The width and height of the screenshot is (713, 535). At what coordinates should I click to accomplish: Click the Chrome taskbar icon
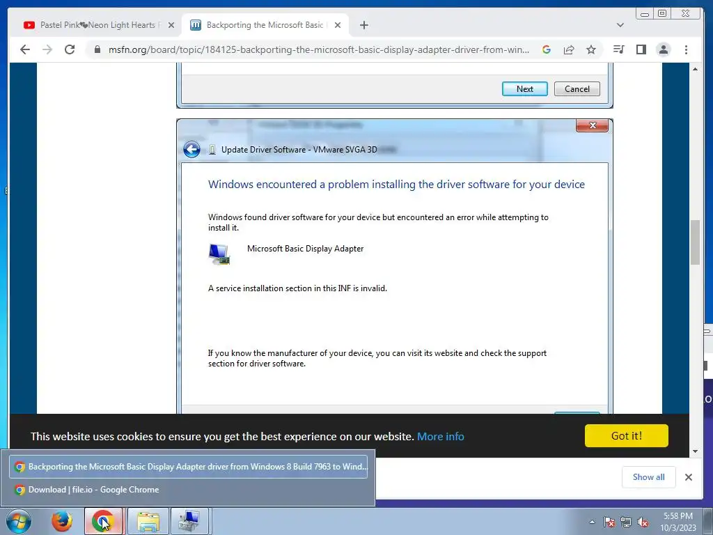click(103, 521)
